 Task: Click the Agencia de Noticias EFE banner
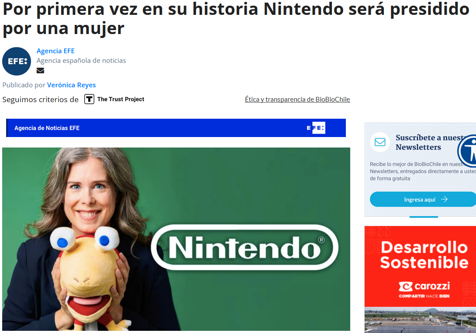(x=176, y=128)
